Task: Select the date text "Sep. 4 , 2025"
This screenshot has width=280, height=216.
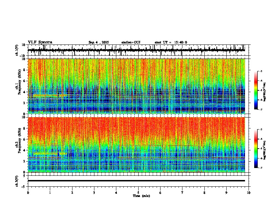Action: 99,42
